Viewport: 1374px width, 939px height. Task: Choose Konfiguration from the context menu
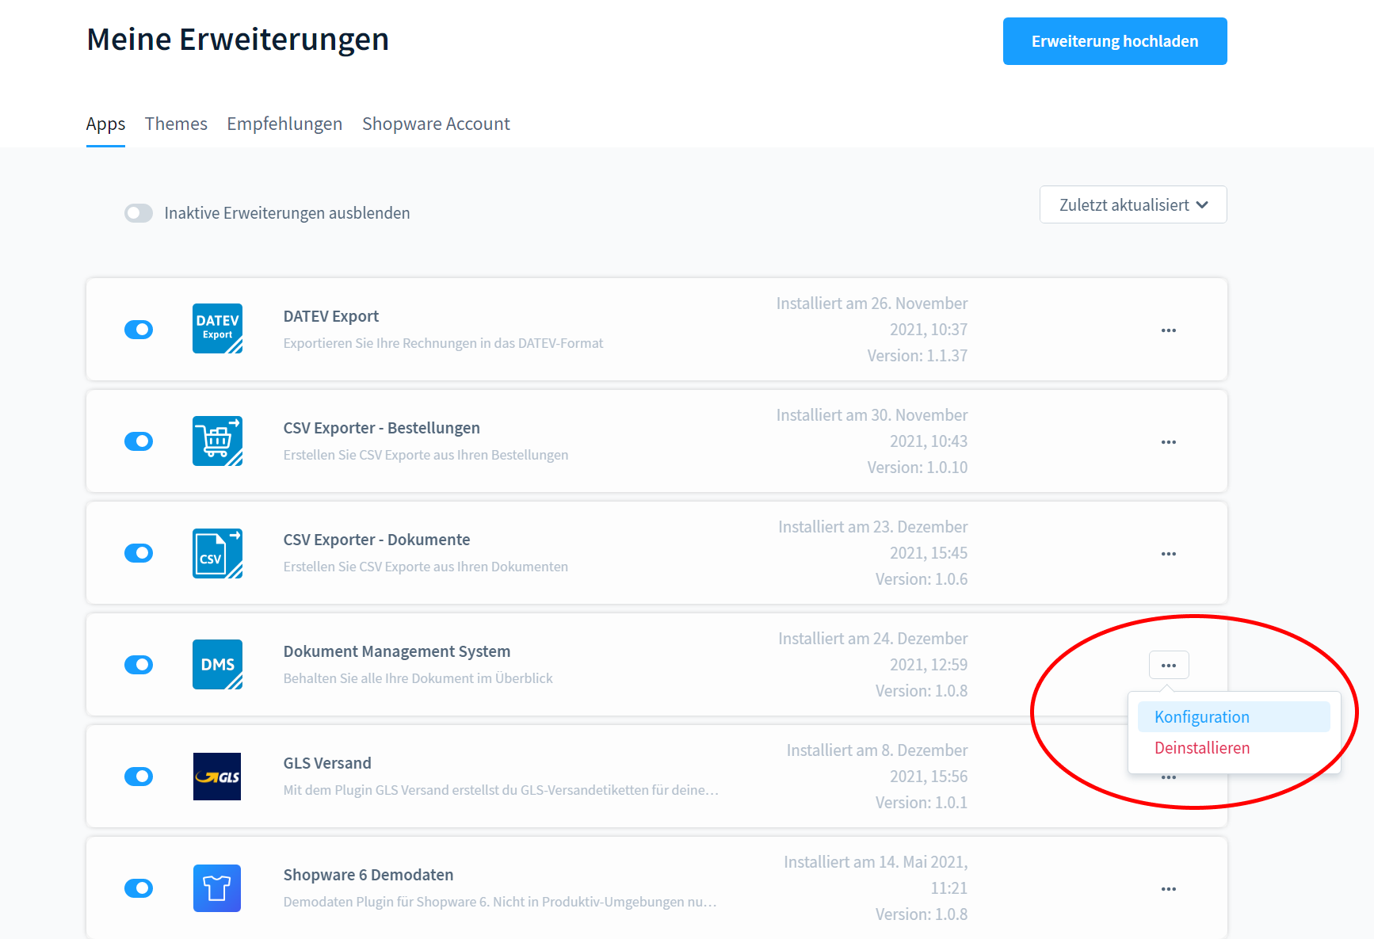[x=1202, y=717]
